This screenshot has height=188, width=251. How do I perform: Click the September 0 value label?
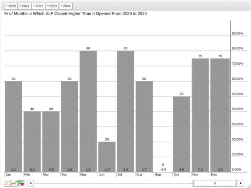coord(163,165)
